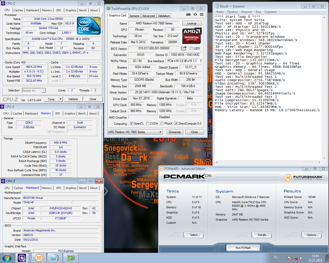
Task: Click the DRAM Frequency value 606.8 MHz
Action: [61, 143]
